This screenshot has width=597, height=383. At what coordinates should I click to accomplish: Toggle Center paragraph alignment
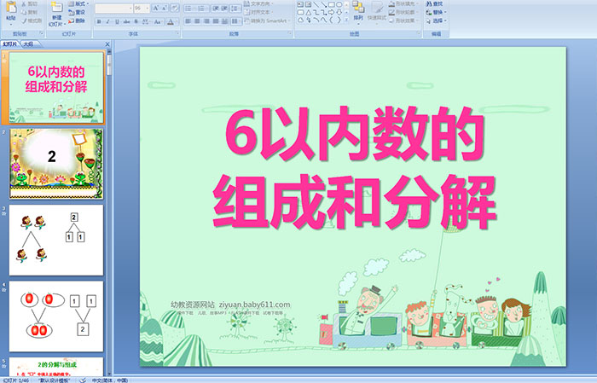coord(197,21)
